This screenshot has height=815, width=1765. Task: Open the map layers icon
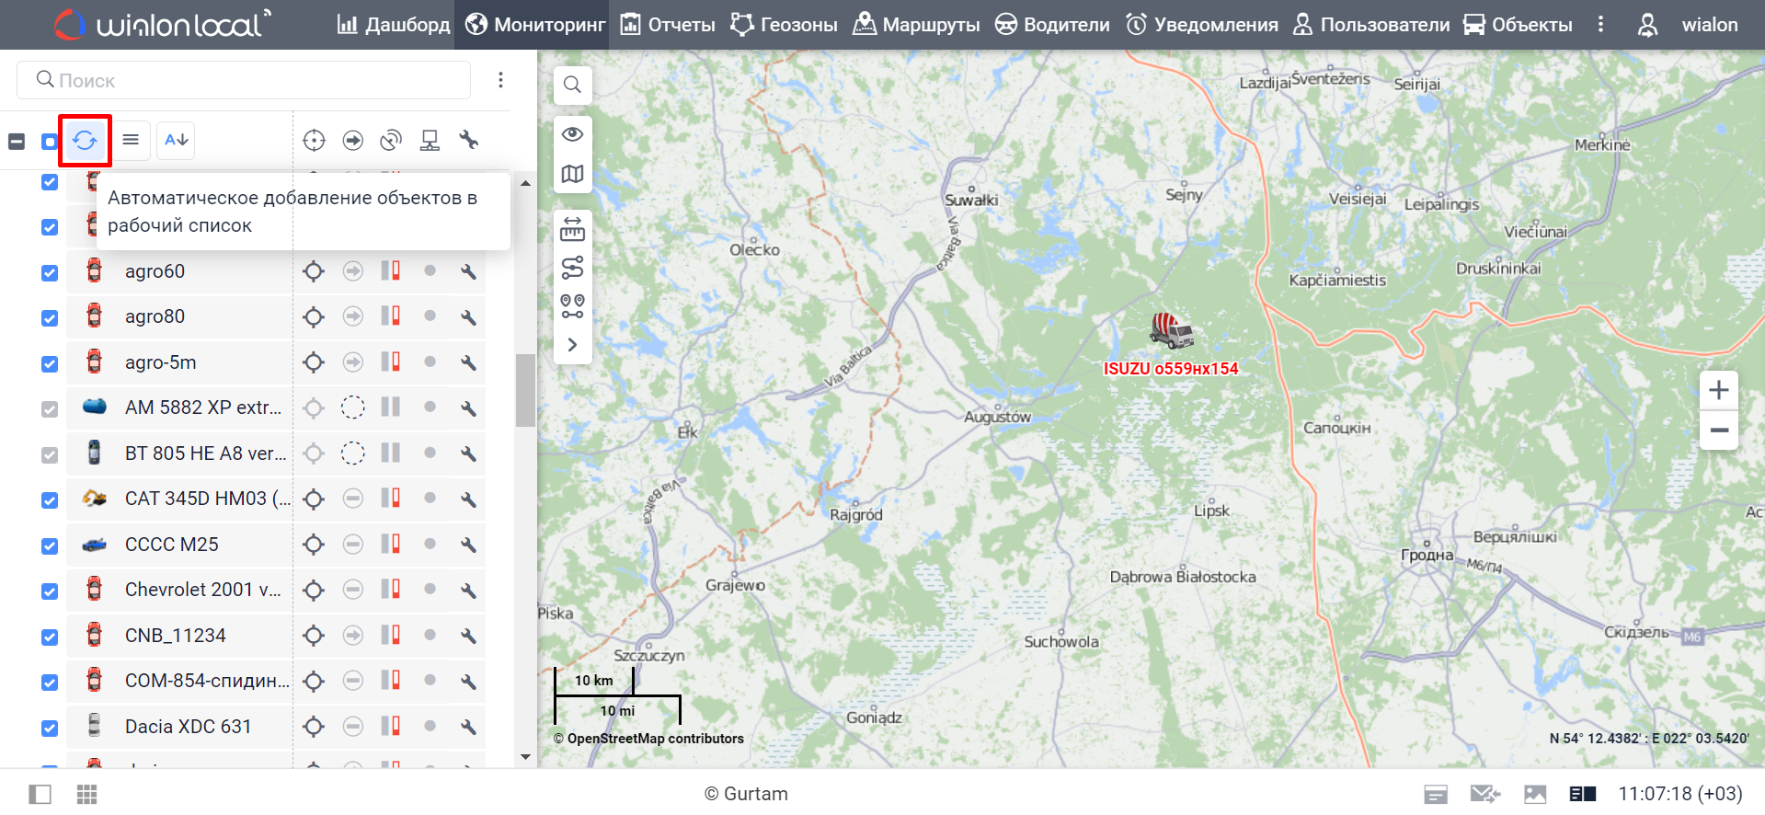point(572,174)
